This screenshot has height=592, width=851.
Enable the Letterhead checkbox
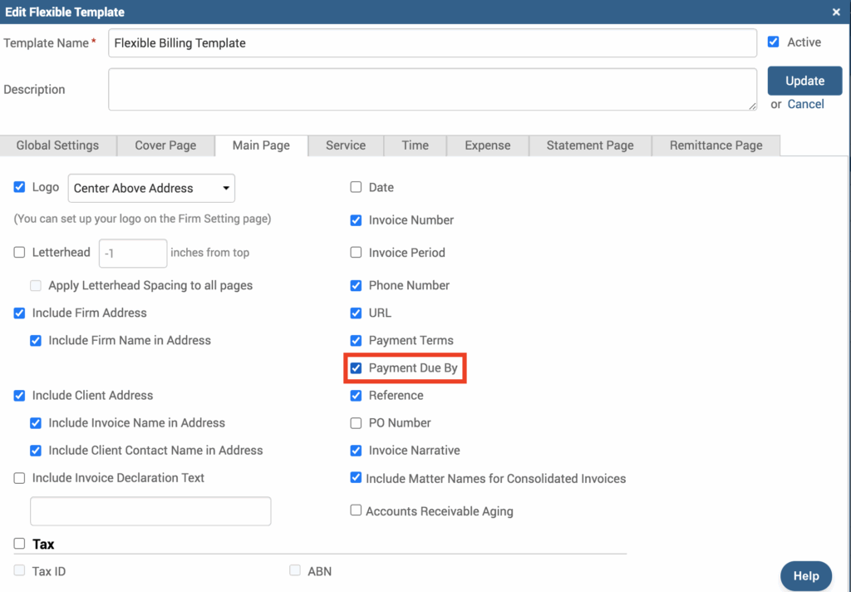pos(20,253)
